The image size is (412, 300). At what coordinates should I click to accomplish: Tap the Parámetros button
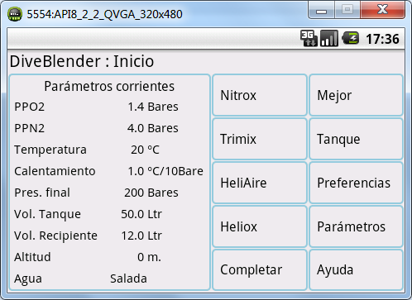pyautogui.click(x=356, y=226)
